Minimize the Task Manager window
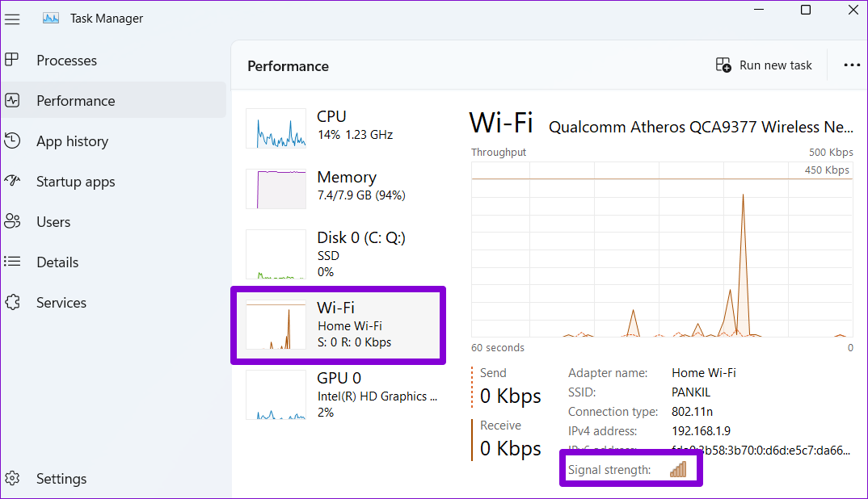The height and width of the screenshot is (499, 868). 759,10
